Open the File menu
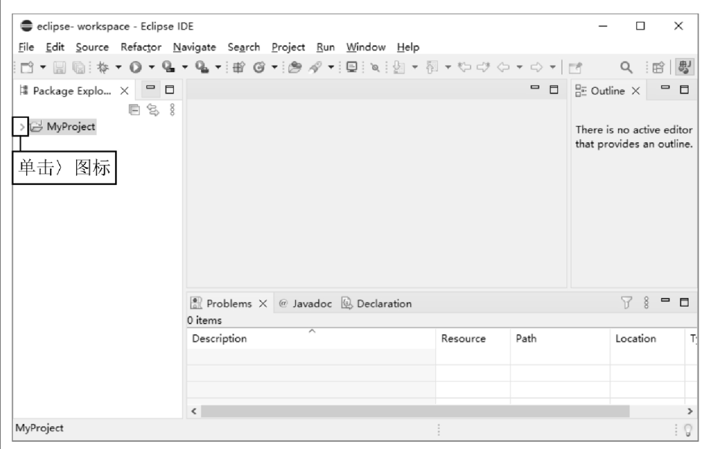Screen dimensions: 709x449 (x=26, y=47)
